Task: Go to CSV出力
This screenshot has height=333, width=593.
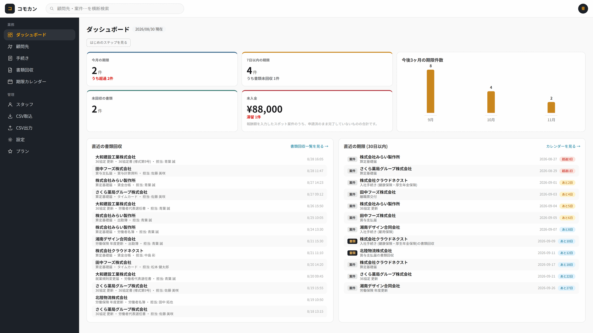Action: (40, 128)
